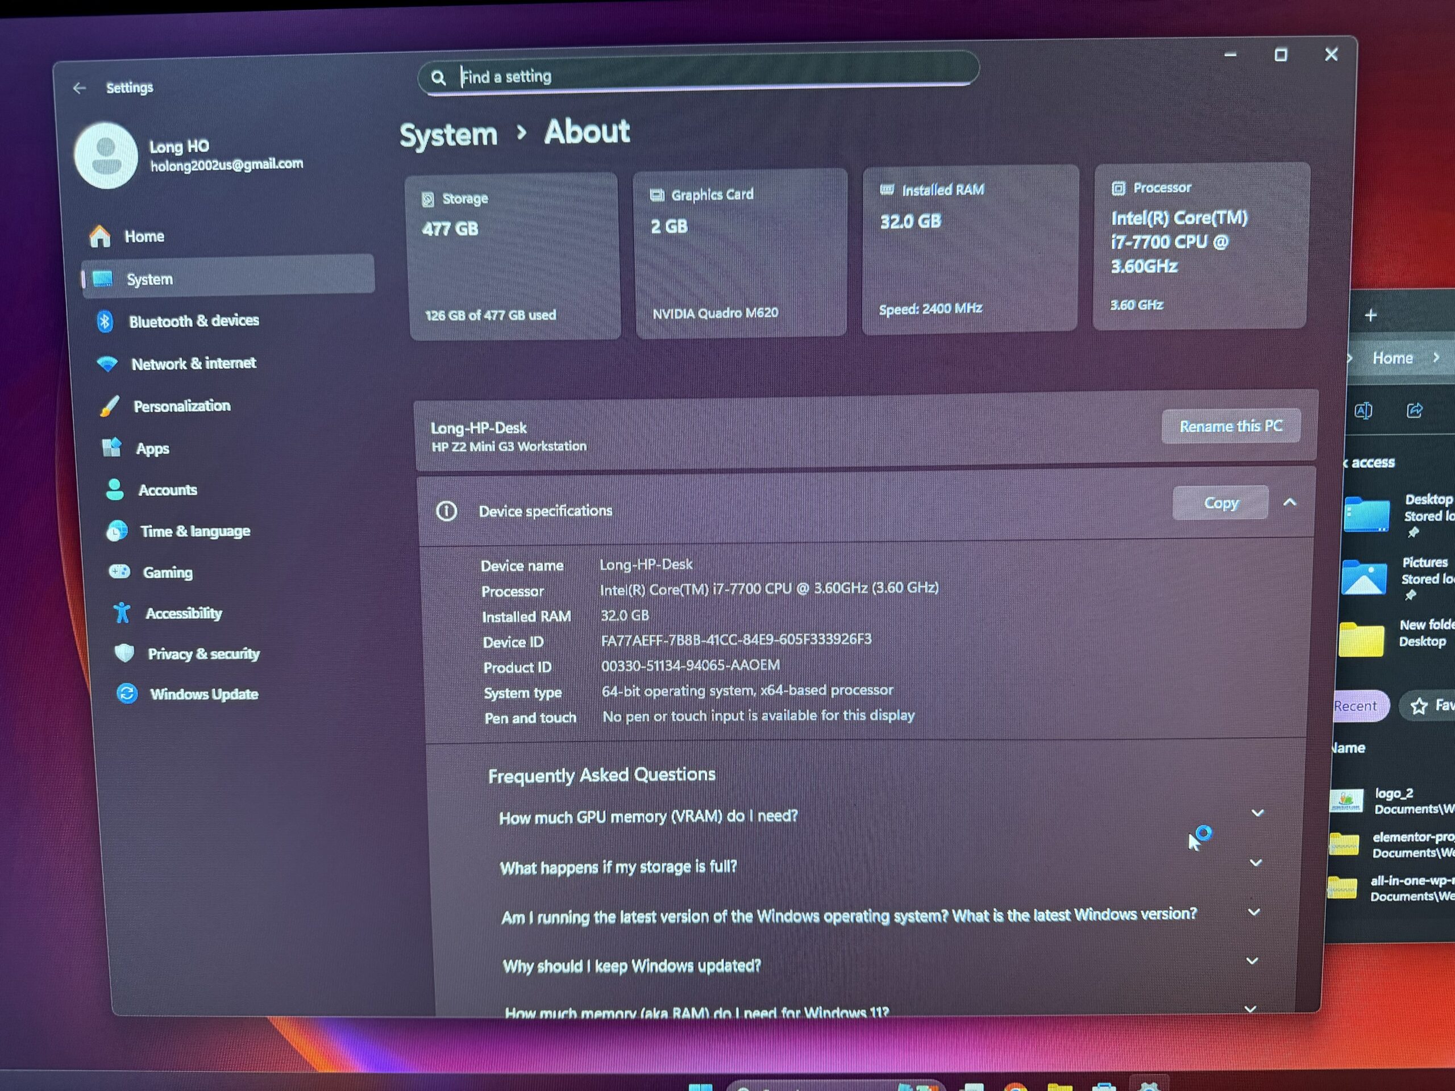Viewport: 1455px width, 1091px height.
Task: Copy the device specifications
Action: coord(1220,503)
